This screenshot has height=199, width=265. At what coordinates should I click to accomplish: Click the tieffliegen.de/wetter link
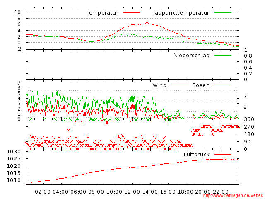pos(233,196)
